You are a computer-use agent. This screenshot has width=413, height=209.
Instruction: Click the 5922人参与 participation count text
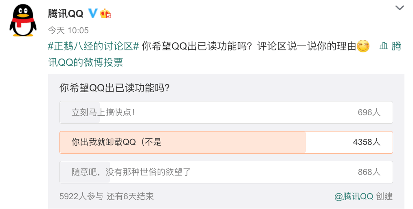pos(81,196)
